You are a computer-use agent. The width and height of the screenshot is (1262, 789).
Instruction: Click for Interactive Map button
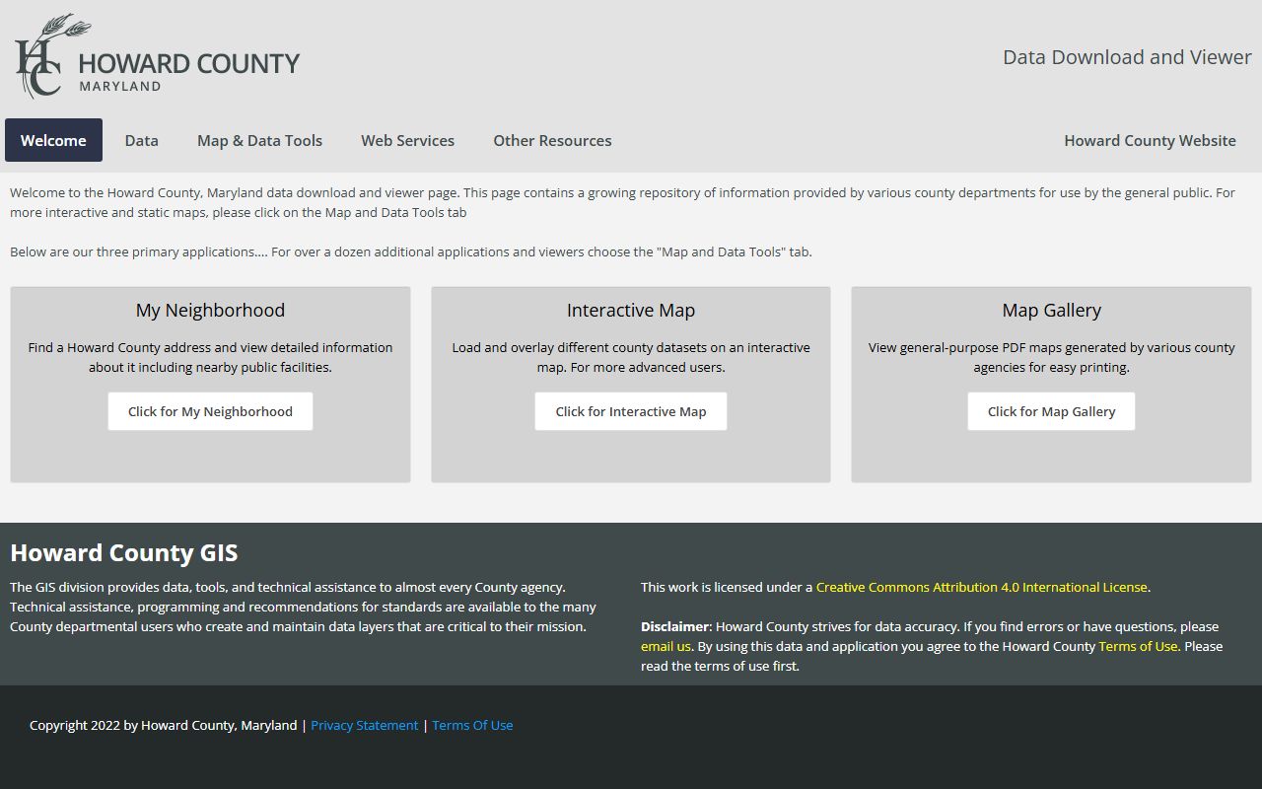[631, 411]
